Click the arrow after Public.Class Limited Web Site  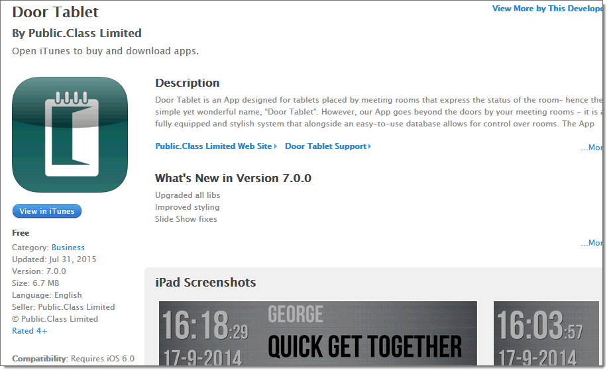pyautogui.click(x=275, y=146)
